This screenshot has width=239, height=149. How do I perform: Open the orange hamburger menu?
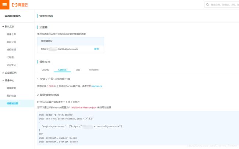point(4,4)
